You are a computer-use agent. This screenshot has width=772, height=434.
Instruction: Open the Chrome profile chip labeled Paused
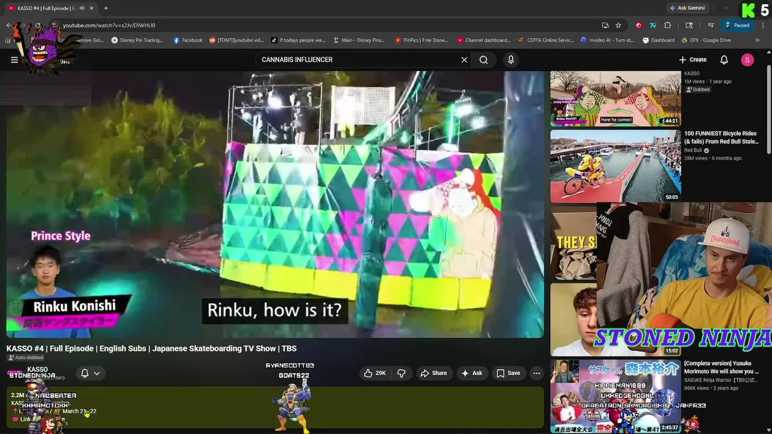(737, 25)
